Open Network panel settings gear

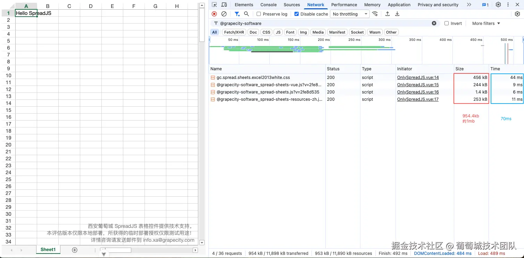click(x=517, y=14)
